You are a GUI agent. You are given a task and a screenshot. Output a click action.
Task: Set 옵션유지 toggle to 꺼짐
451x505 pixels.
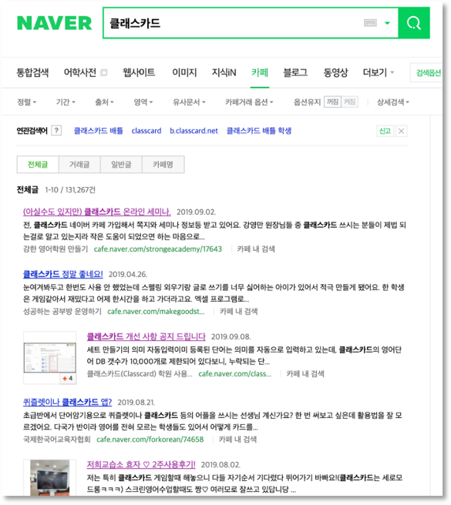pos(332,102)
